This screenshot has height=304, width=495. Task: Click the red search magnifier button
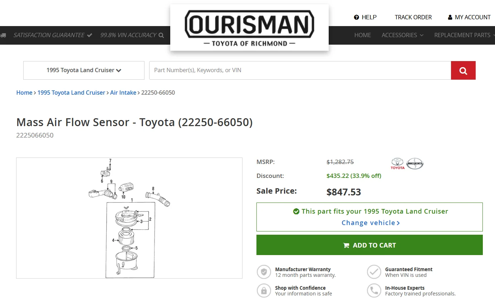(463, 70)
